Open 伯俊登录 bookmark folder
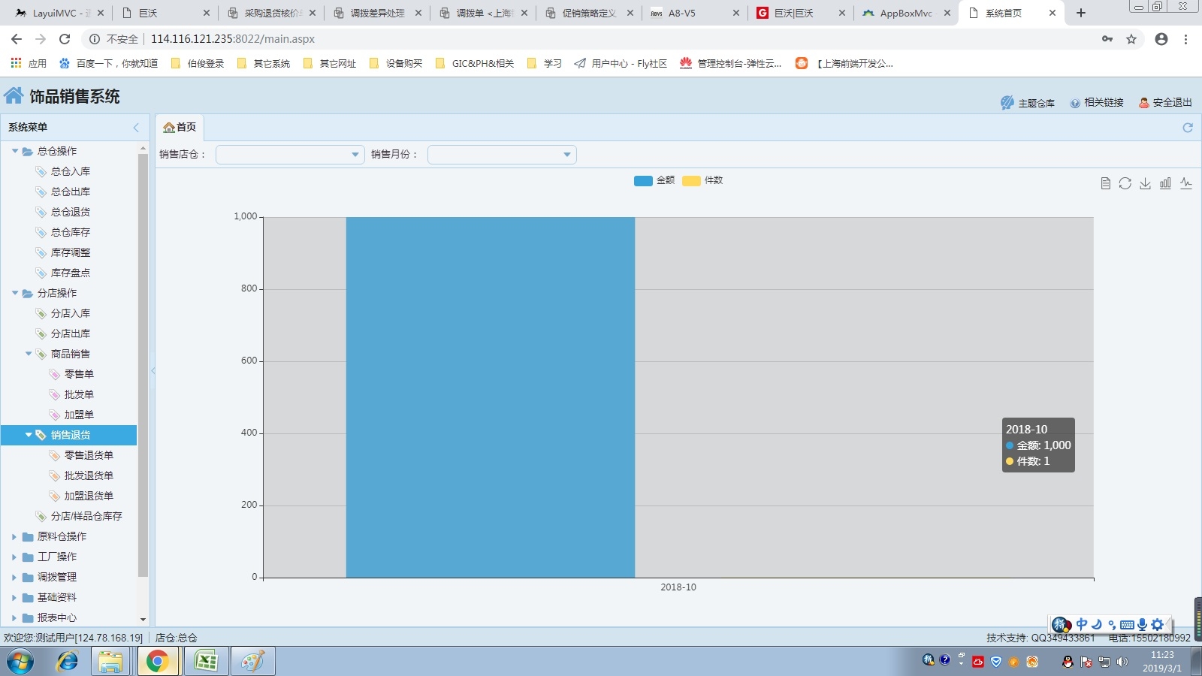 coord(198,64)
